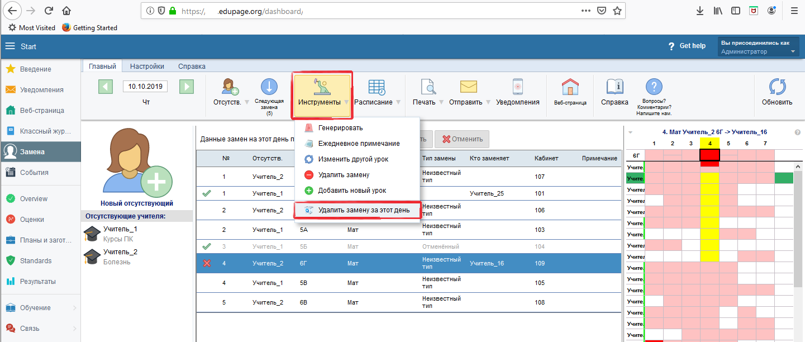The height and width of the screenshot is (342, 805).
Task: Switch to the Настройки tab
Action: pos(147,66)
